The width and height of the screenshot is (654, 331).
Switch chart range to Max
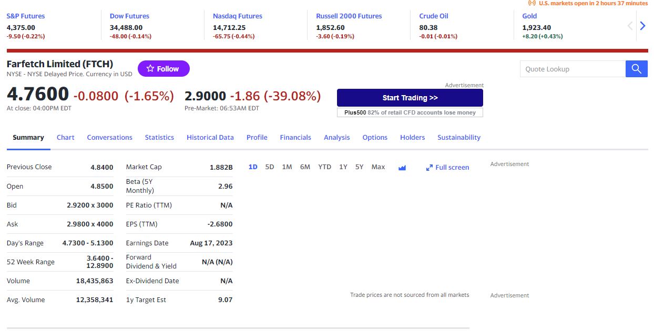[378, 167]
